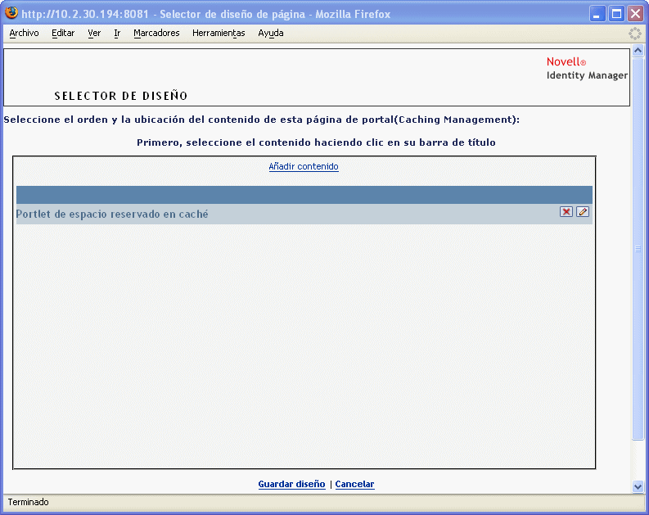Maximize the Firefox window

[616, 14]
